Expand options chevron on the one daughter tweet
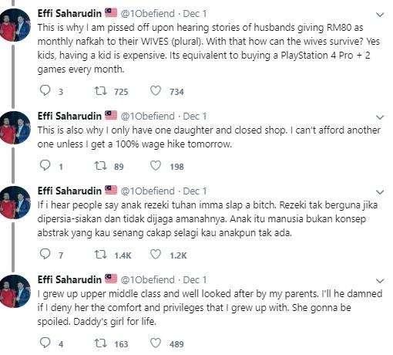The image size is (393, 355). click(380, 117)
